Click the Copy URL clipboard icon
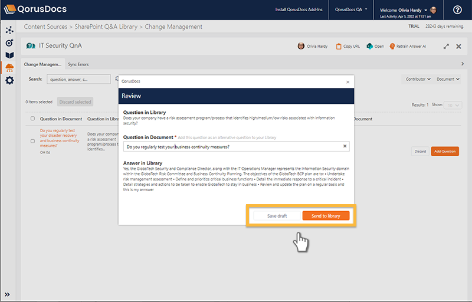The height and width of the screenshot is (302, 472). [x=339, y=47]
